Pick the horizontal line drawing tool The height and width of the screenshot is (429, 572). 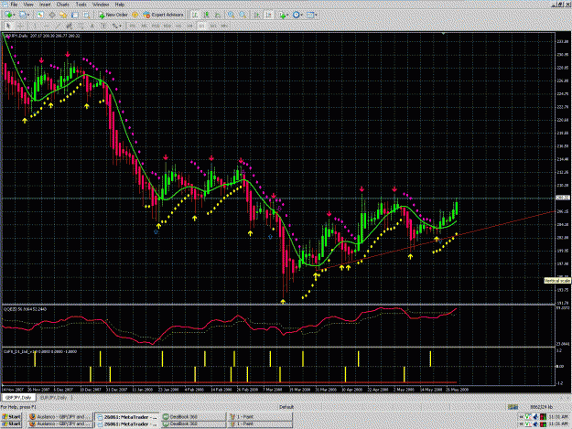click(47, 26)
